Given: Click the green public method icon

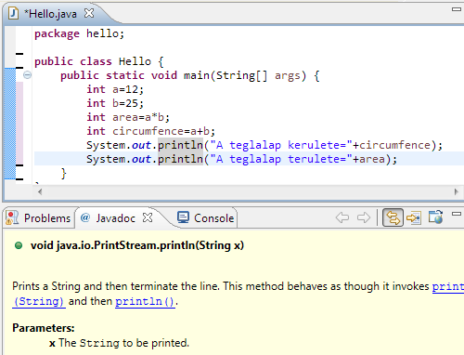Looking at the screenshot, I should tap(19, 245).
